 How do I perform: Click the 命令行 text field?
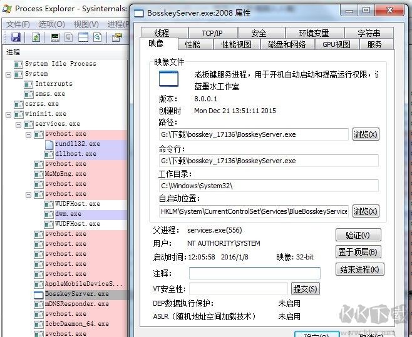point(269,161)
